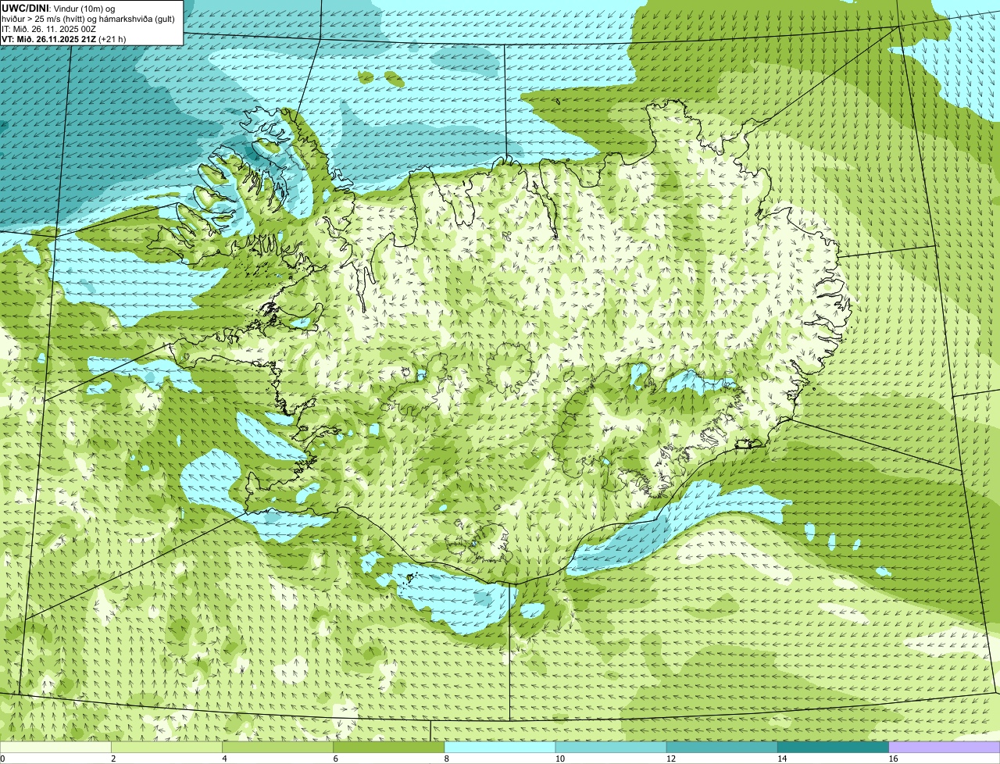Viewport: 1000px width, 764px height.
Task: Click the purple above-16 m/s legend segment
Action: pyautogui.click(x=945, y=747)
